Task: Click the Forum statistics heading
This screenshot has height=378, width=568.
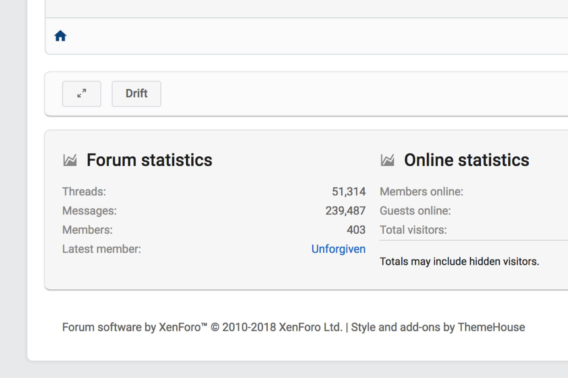Action: coord(149,160)
